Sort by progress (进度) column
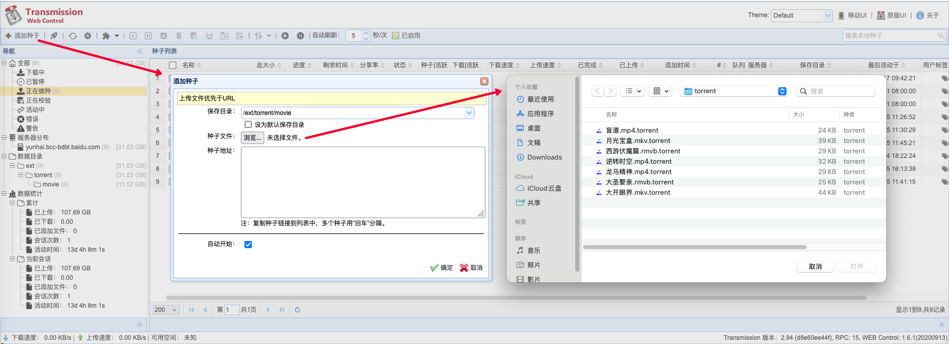 (302, 65)
